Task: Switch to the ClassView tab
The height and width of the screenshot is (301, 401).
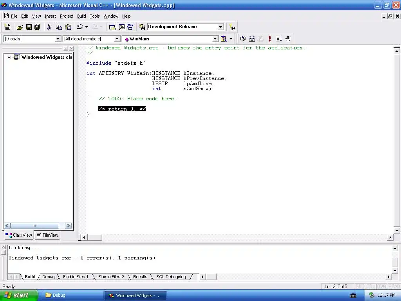Action: coord(19,235)
